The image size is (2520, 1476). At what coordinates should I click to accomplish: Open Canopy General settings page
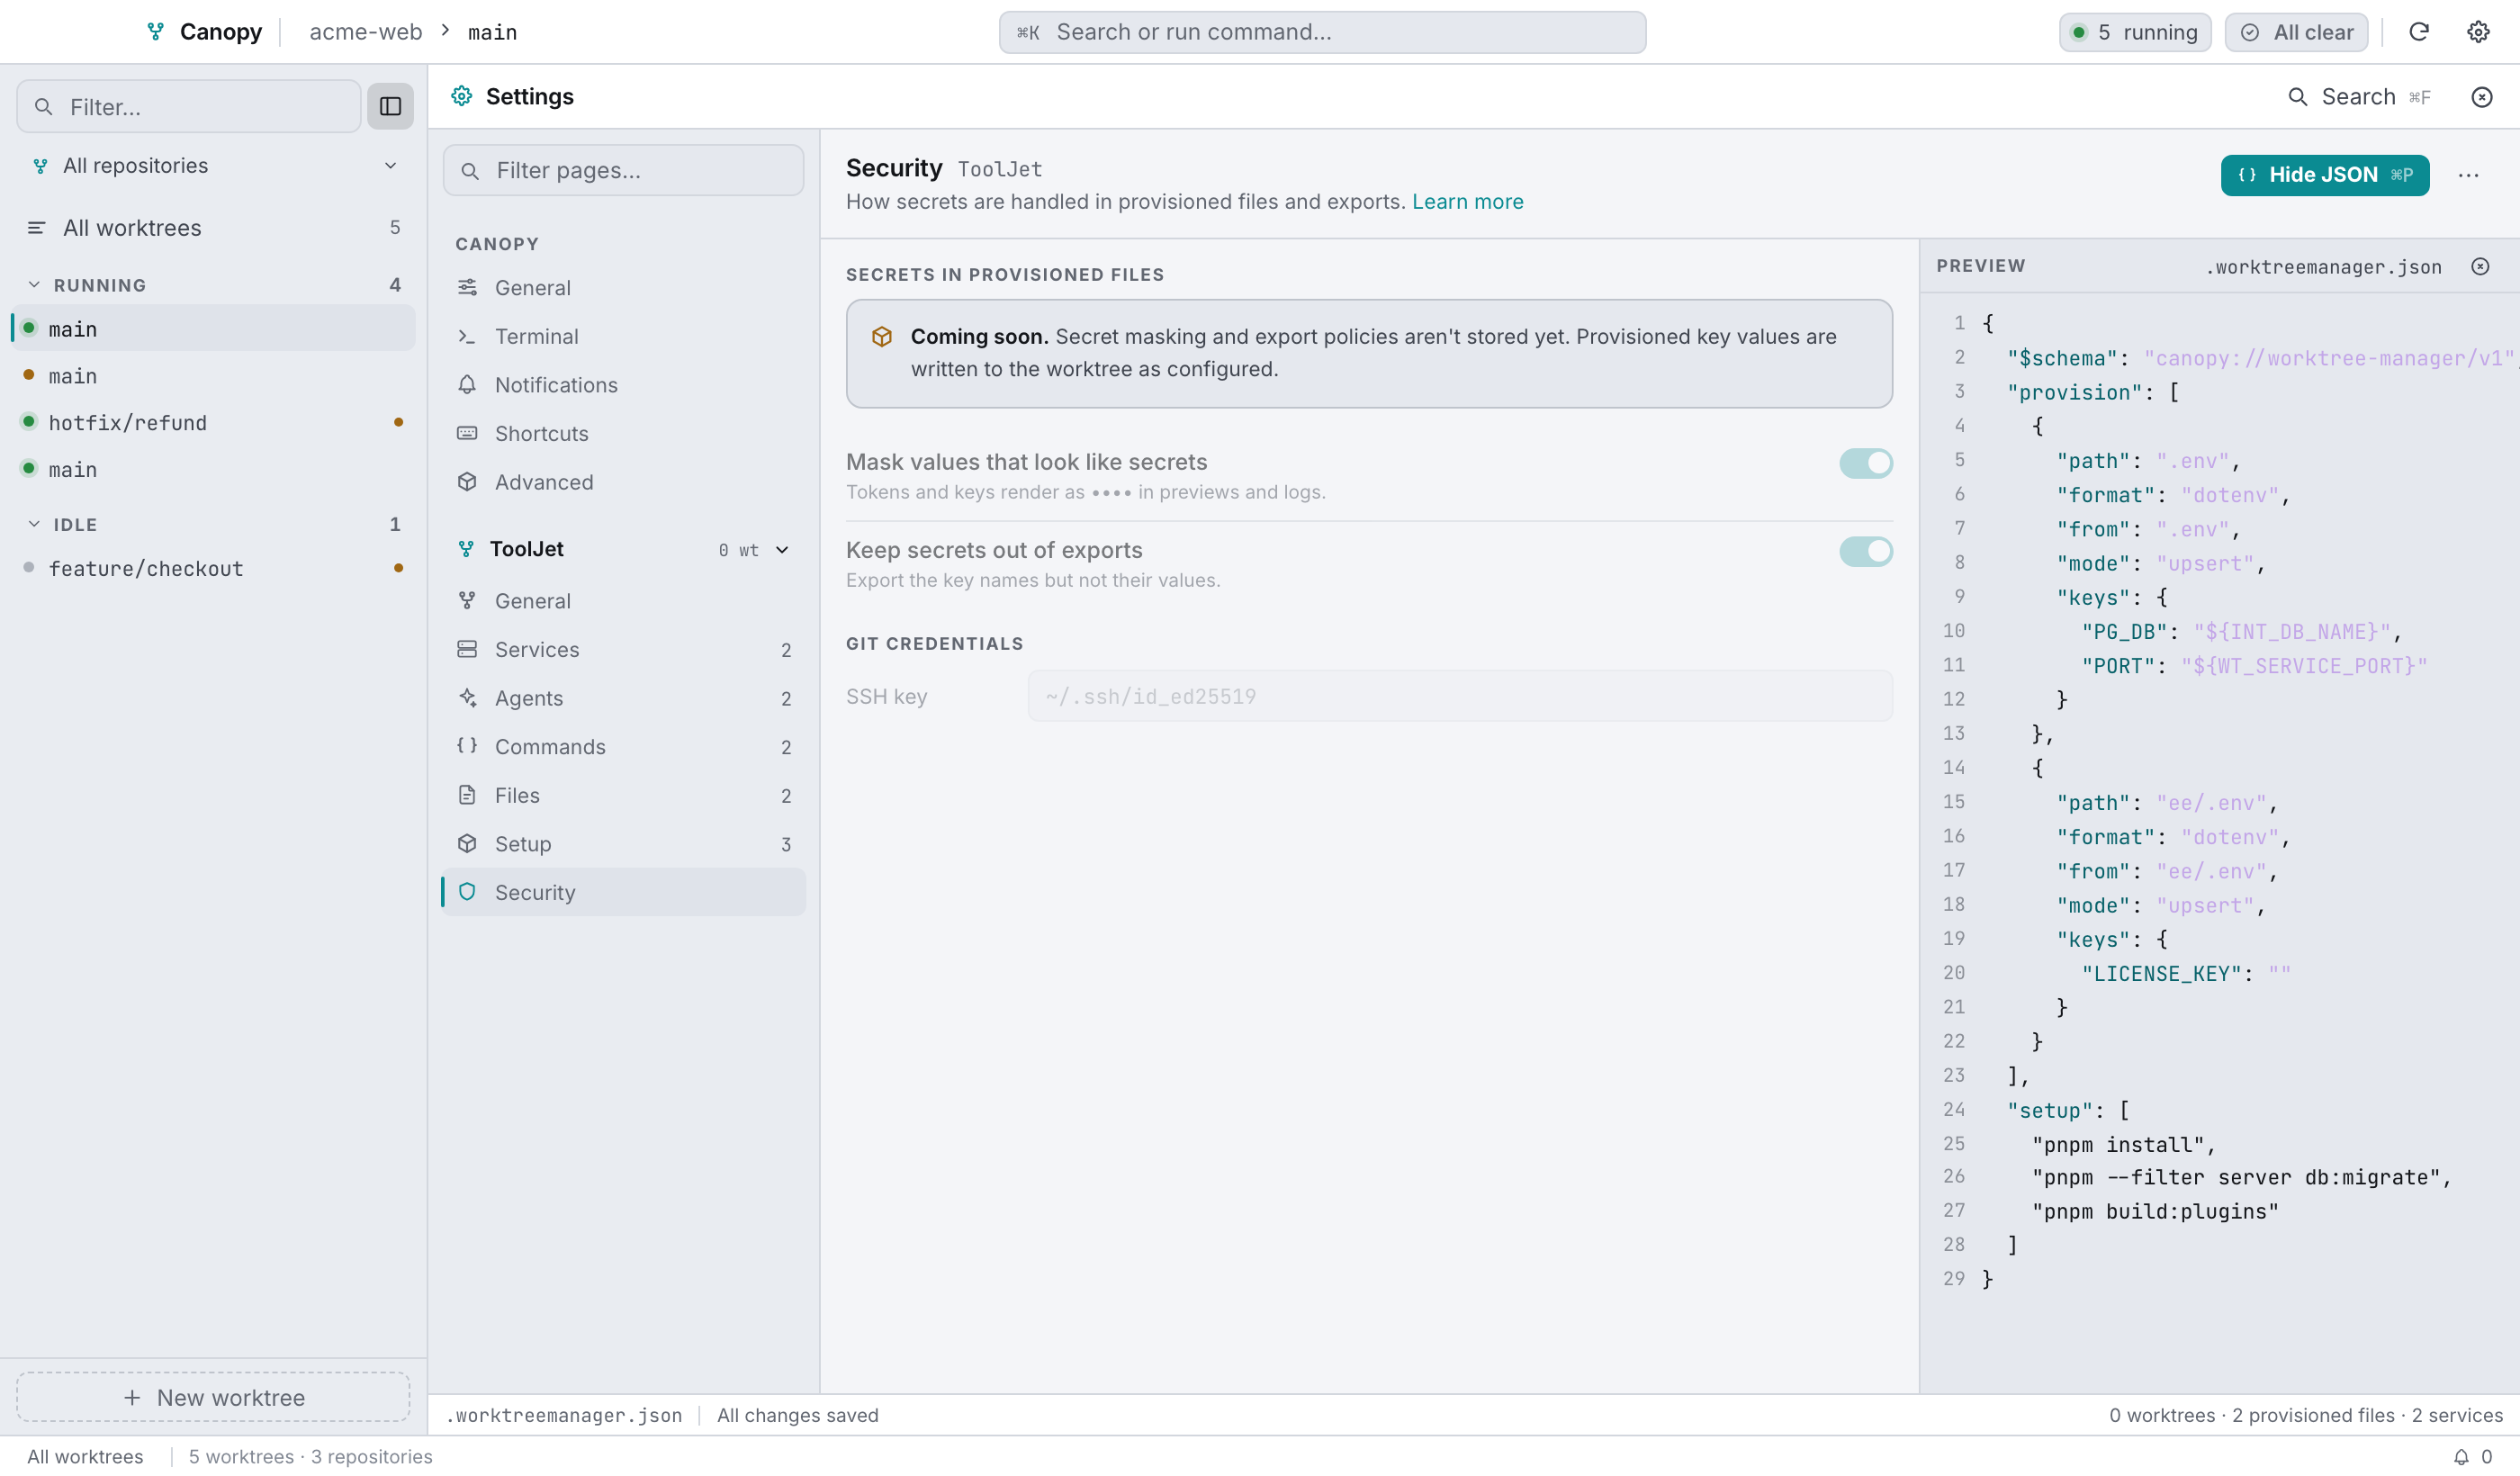pyautogui.click(x=624, y=288)
